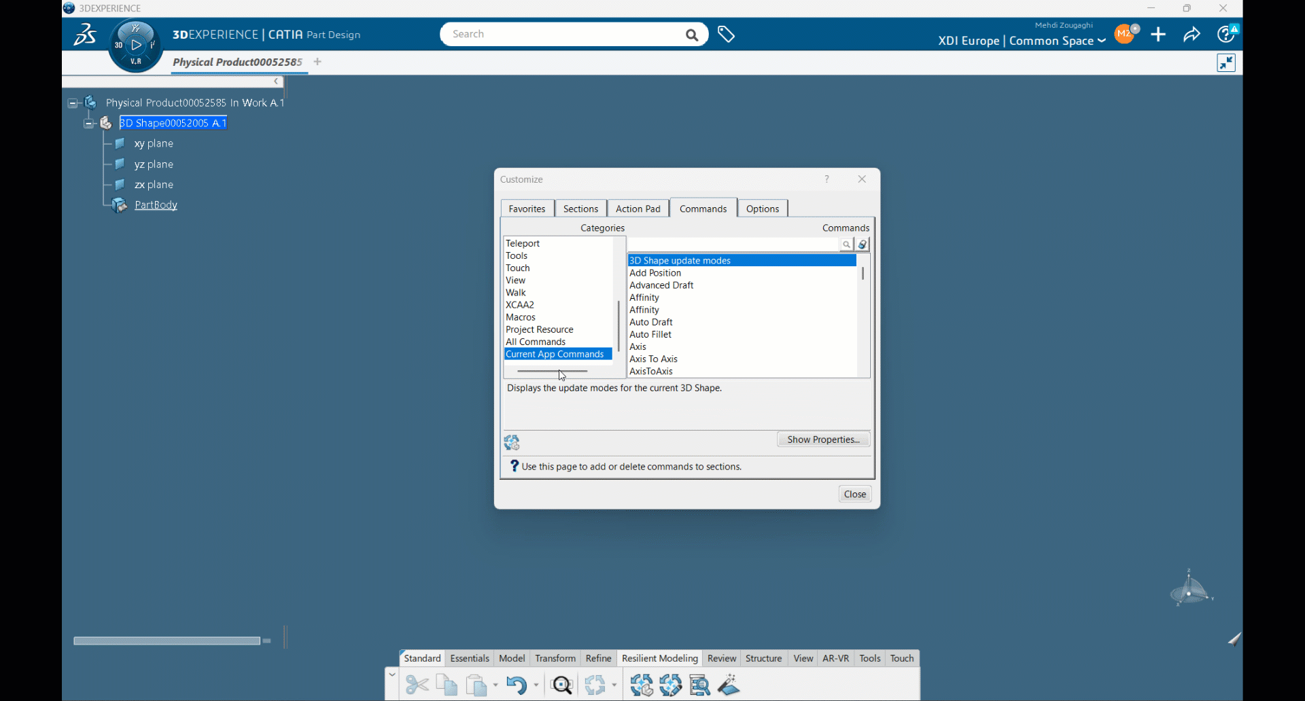Toggle full screen immersive view icon

[x=1226, y=63]
